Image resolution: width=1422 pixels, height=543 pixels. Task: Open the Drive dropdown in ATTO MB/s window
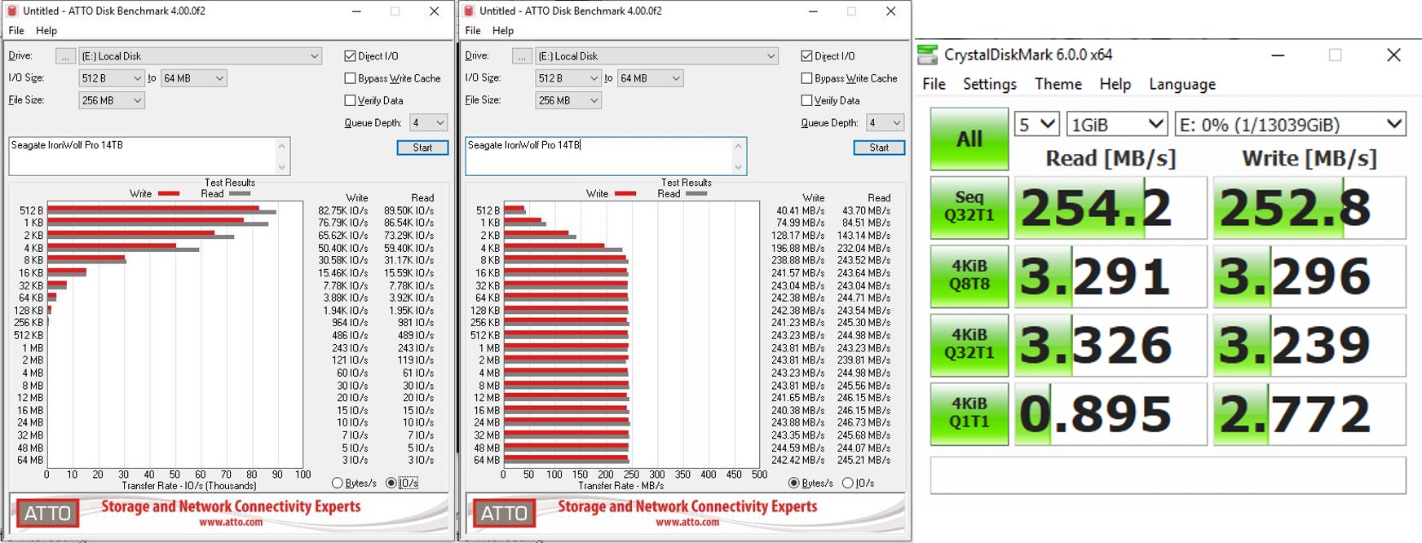point(657,56)
